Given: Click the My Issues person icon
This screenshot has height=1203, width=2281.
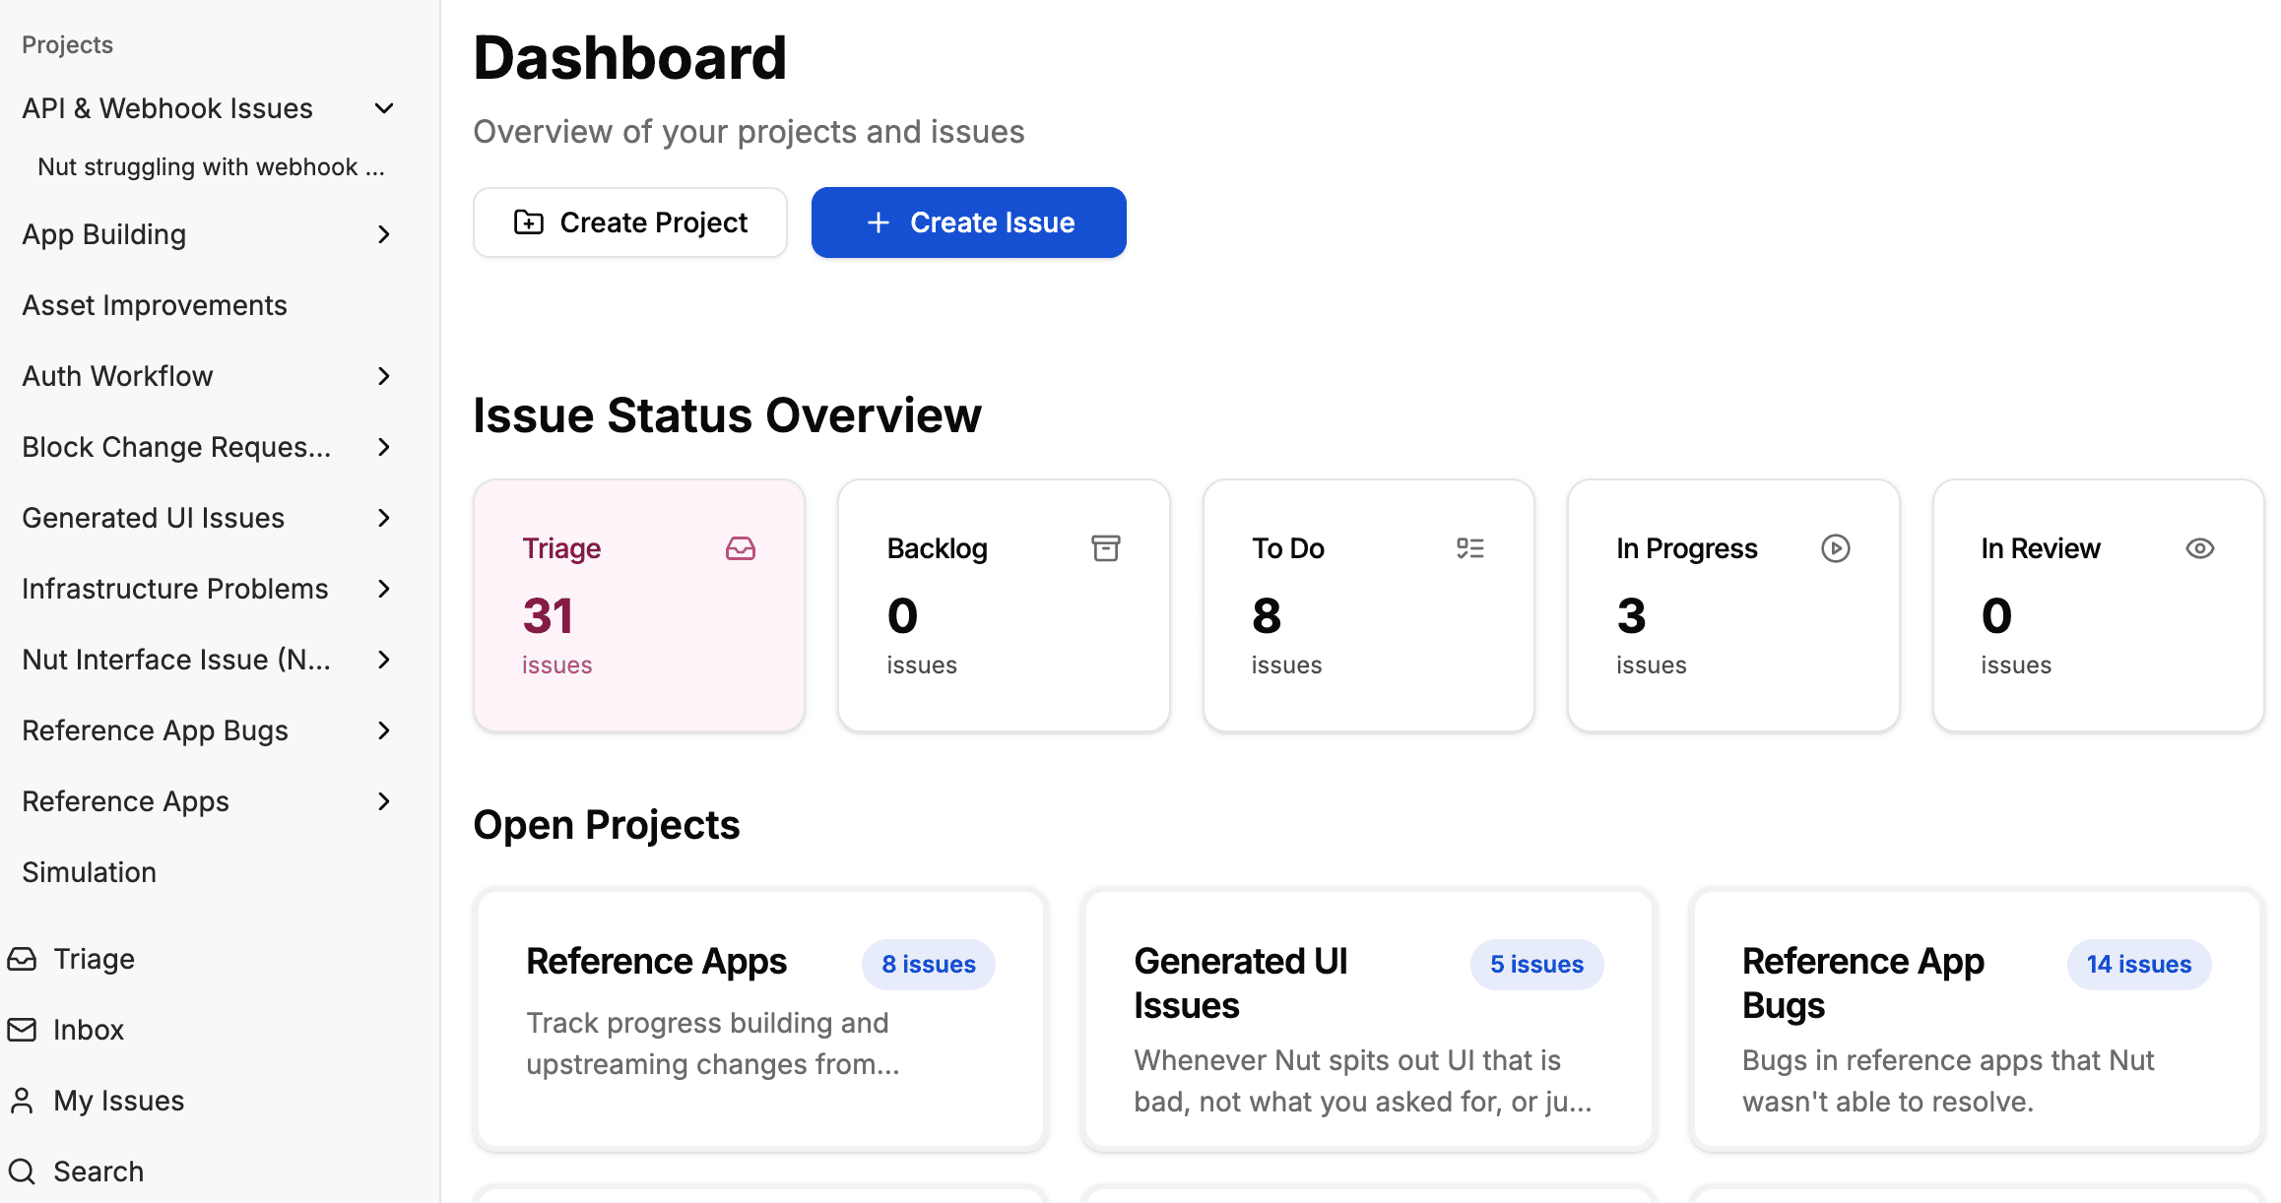Looking at the screenshot, I should click(x=22, y=1100).
